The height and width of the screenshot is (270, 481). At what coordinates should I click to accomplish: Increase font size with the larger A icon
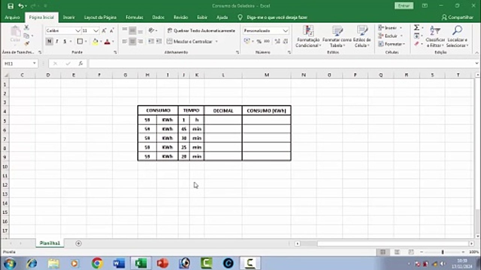tap(104, 31)
